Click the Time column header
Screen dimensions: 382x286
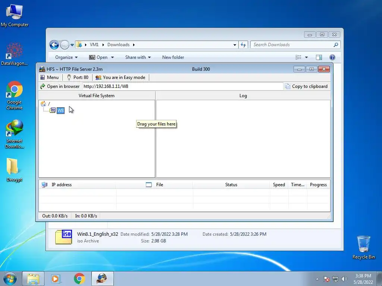pyautogui.click(x=298, y=185)
